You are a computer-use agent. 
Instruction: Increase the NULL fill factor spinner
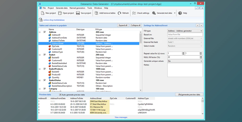(201, 57)
